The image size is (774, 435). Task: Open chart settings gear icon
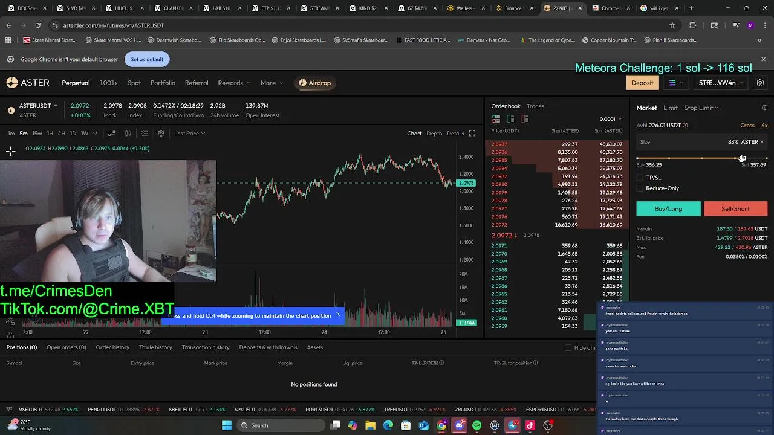(161, 134)
